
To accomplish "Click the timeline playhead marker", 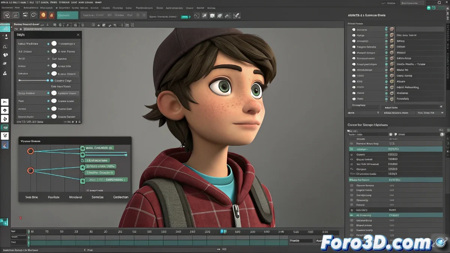I will pyautogui.click(x=223, y=231).
